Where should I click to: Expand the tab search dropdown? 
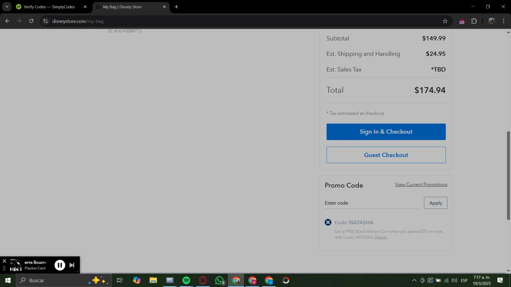[x=7, y=7]
